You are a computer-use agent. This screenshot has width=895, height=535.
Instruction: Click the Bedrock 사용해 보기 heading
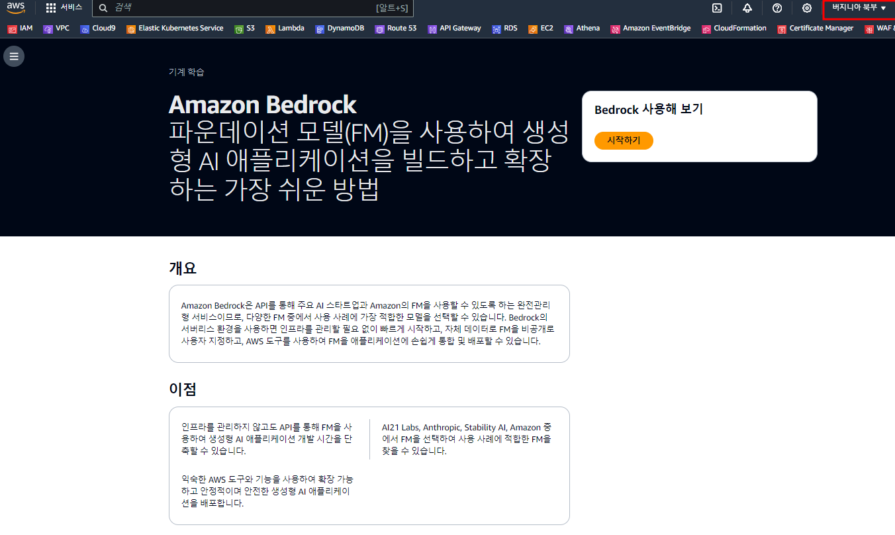click(649, 110)
